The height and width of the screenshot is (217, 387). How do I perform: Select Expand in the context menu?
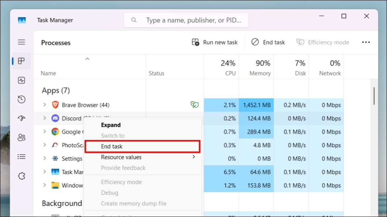[111, 125]
